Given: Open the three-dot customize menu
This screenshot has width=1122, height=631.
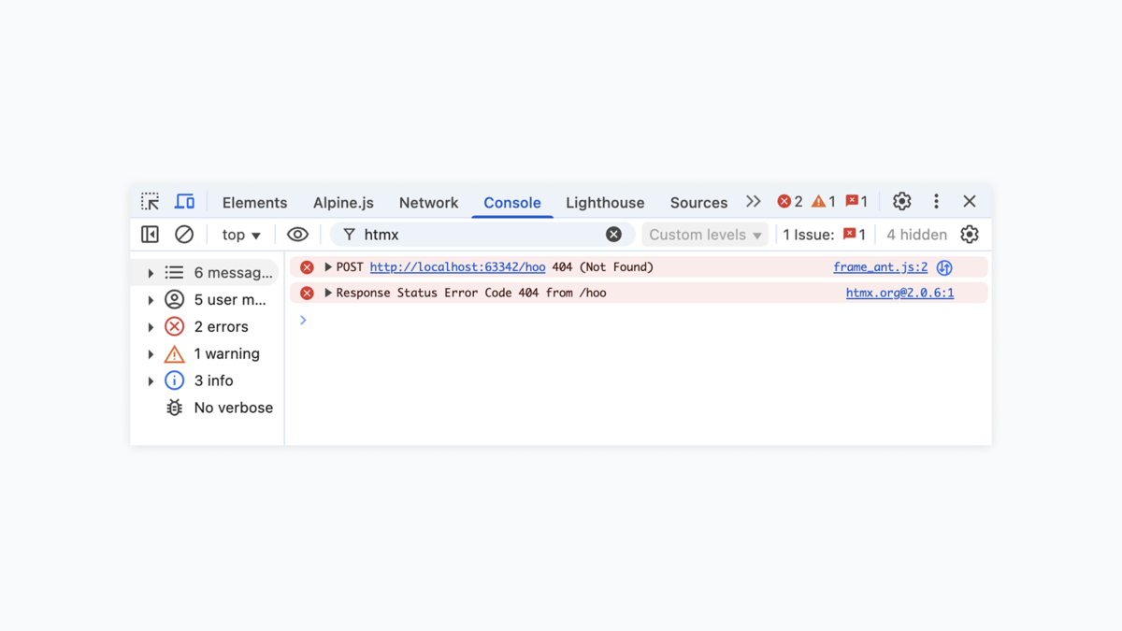Looking at the screenshot, I should (936, 202).
